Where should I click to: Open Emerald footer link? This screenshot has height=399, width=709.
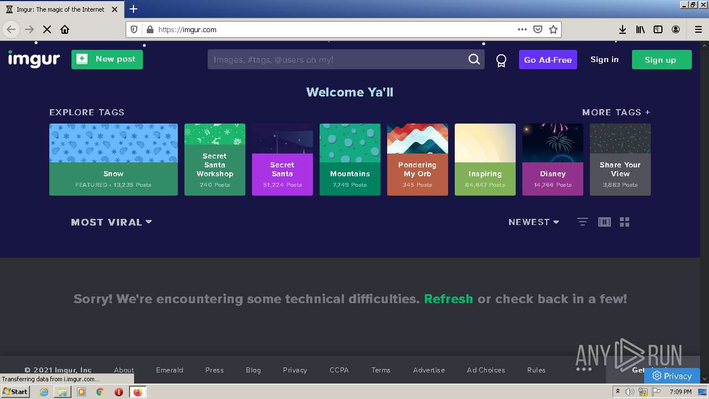[x=169, y=370]
